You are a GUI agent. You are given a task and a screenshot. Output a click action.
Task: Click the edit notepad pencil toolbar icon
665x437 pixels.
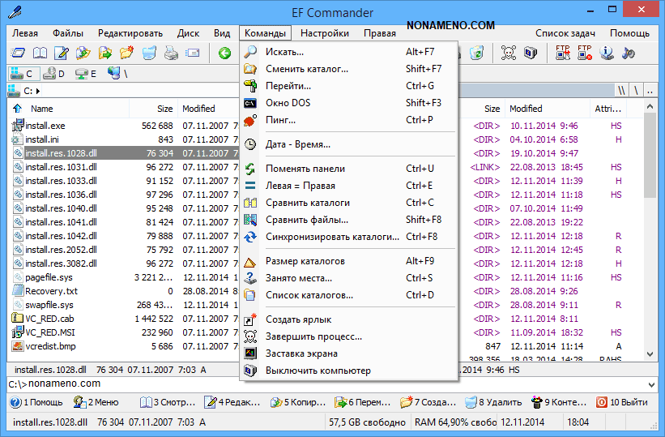click(61, 54)
